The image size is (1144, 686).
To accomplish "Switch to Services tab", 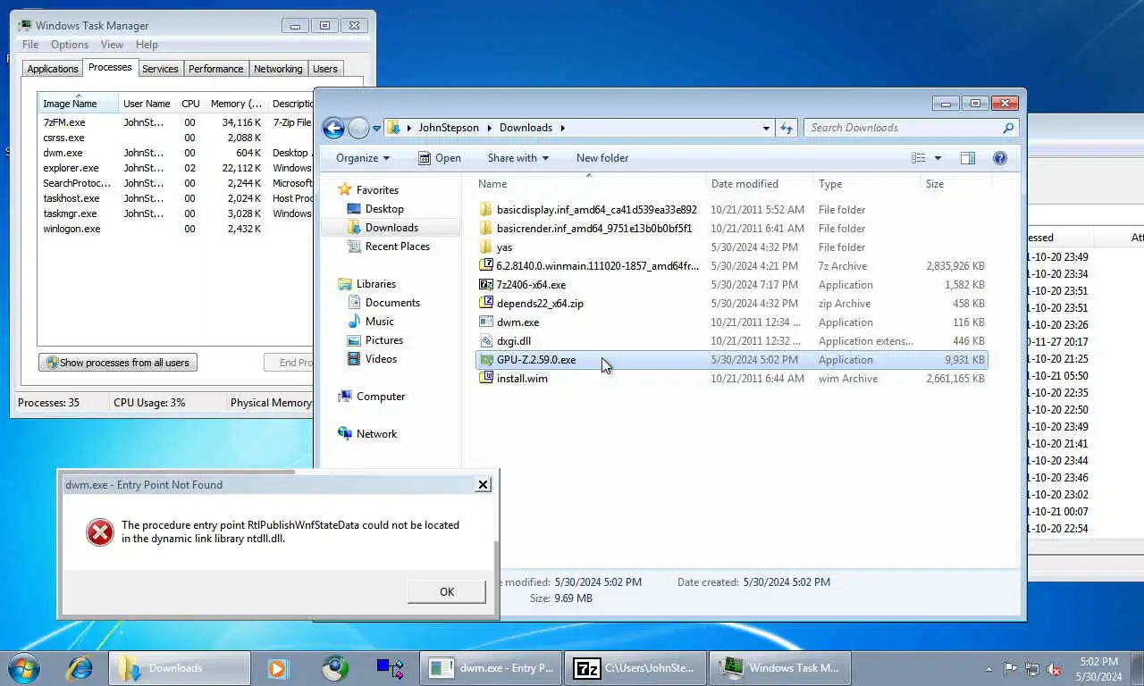I will 160,69.
